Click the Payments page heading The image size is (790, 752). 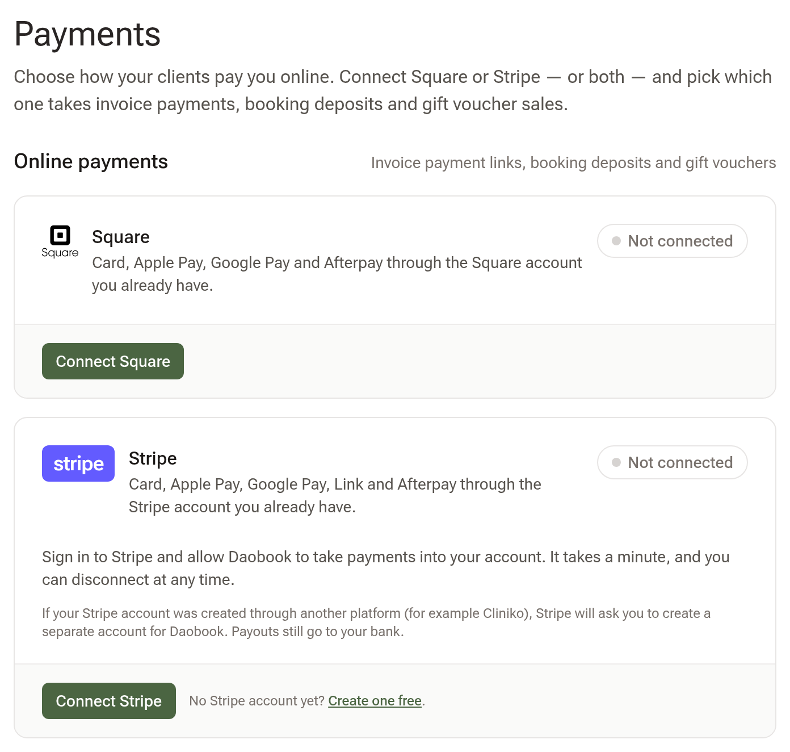click(x=87, y=34)
